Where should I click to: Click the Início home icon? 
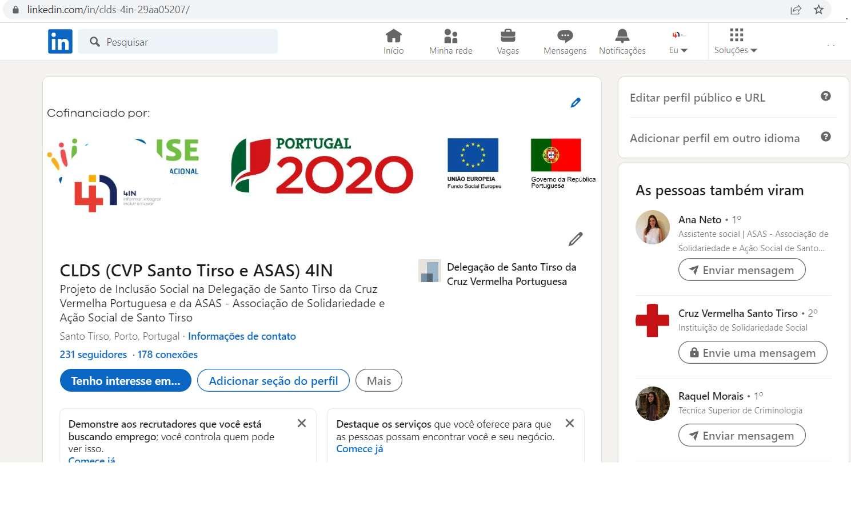pyautogui.click(x=393, y=37)
